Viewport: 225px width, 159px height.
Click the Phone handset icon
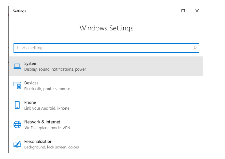17,105
